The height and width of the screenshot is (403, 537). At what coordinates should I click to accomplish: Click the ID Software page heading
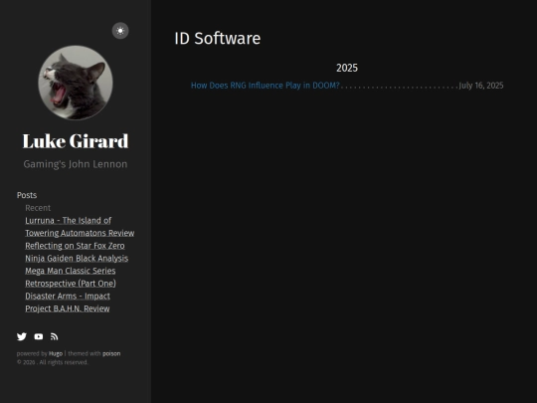pos(218,38)
